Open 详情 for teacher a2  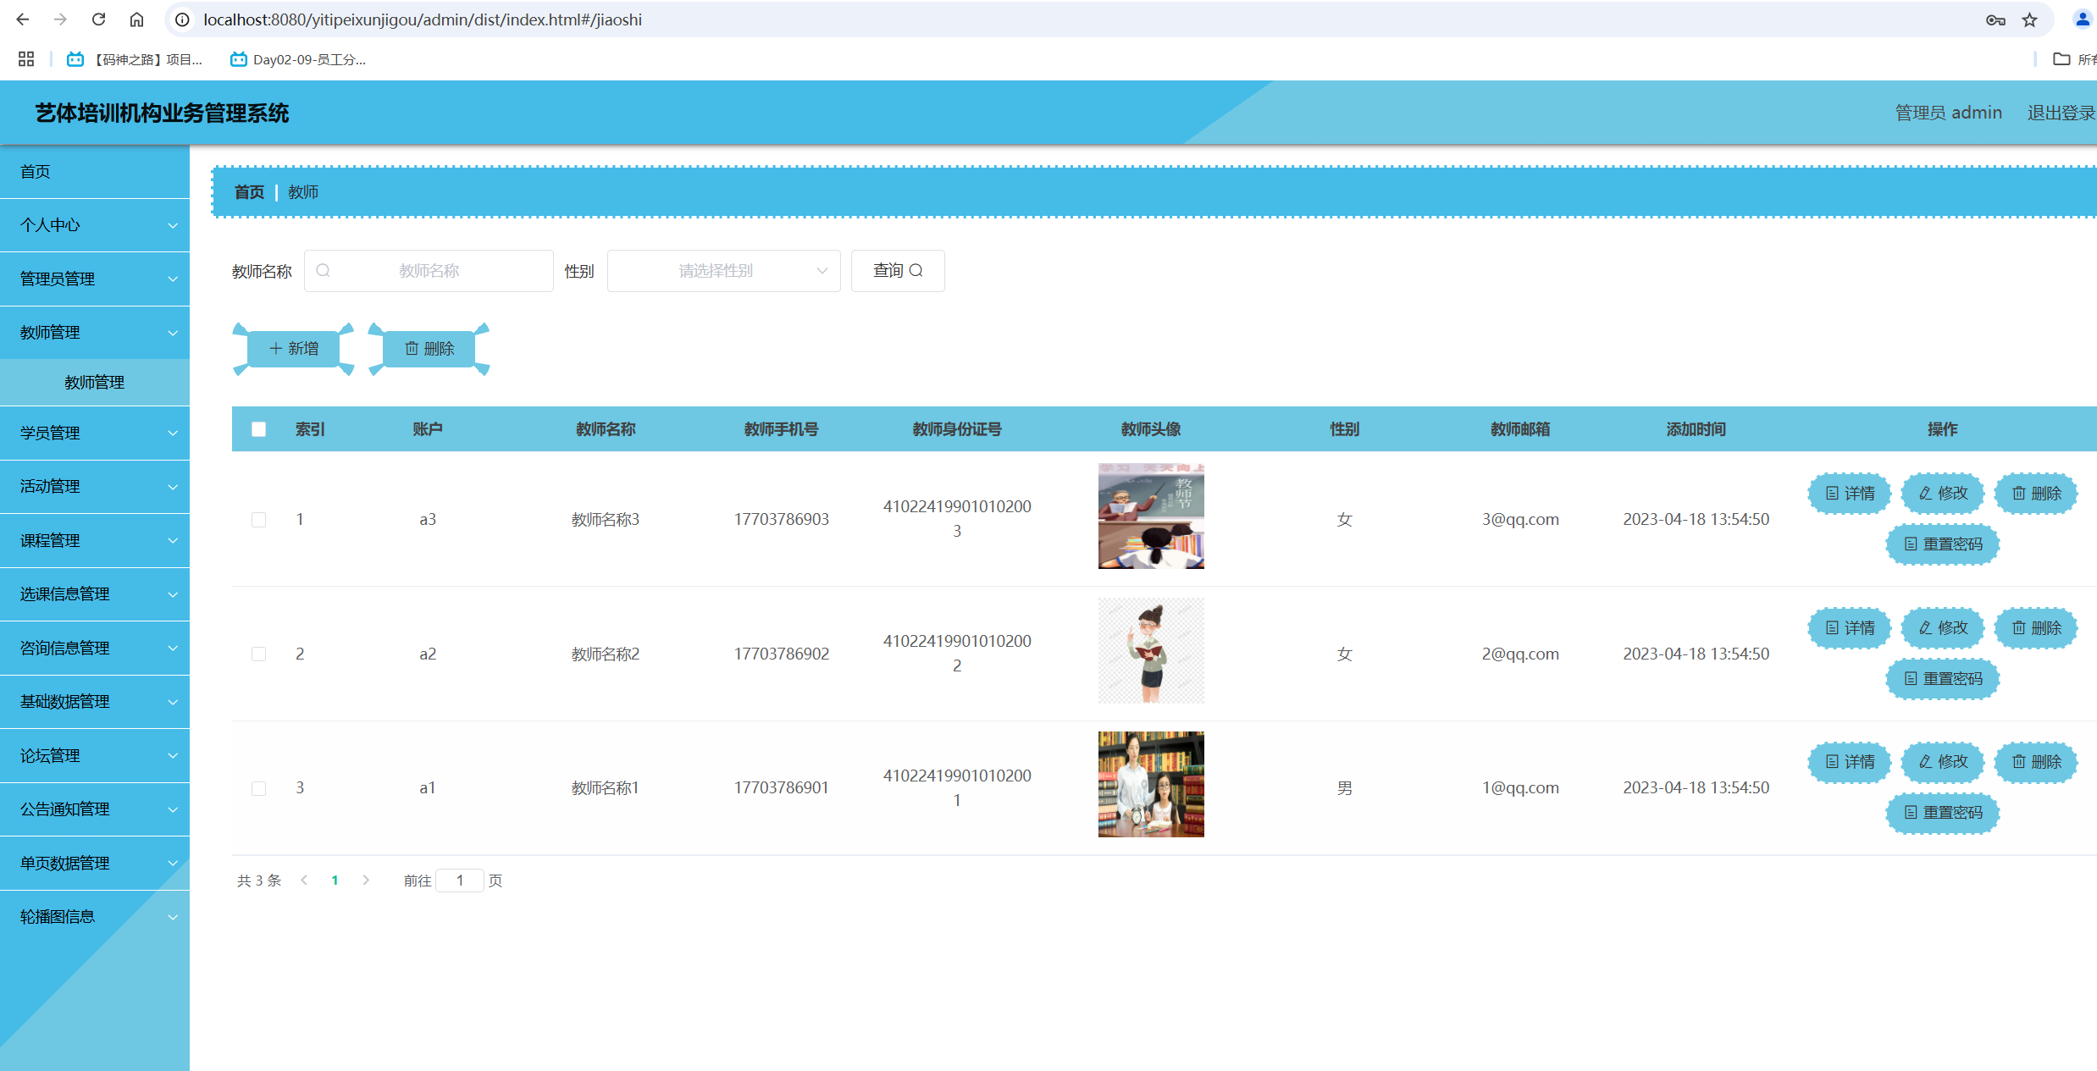tap(1850, 628)
